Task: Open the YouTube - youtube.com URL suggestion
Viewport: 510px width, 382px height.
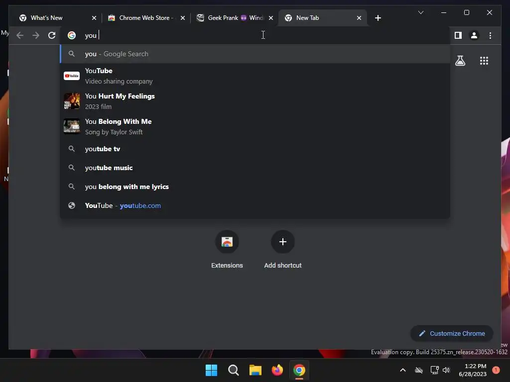Action: (255, 205)
